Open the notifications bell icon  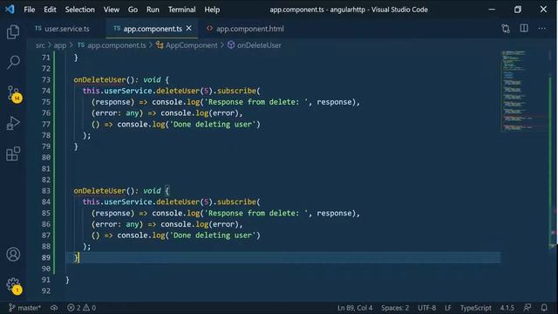tap(544, 307)
